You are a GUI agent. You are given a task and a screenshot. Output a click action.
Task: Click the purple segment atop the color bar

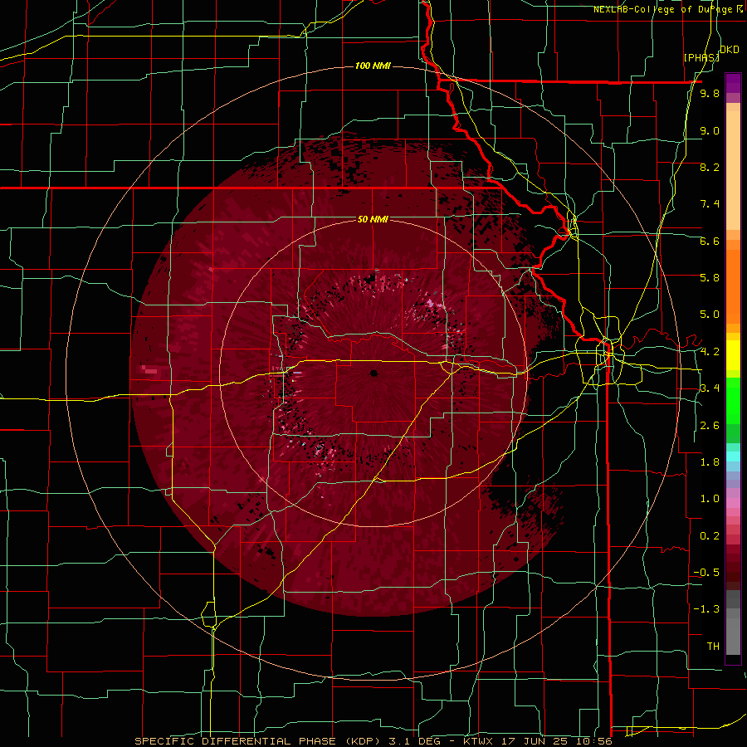click(x=733, y=84)
